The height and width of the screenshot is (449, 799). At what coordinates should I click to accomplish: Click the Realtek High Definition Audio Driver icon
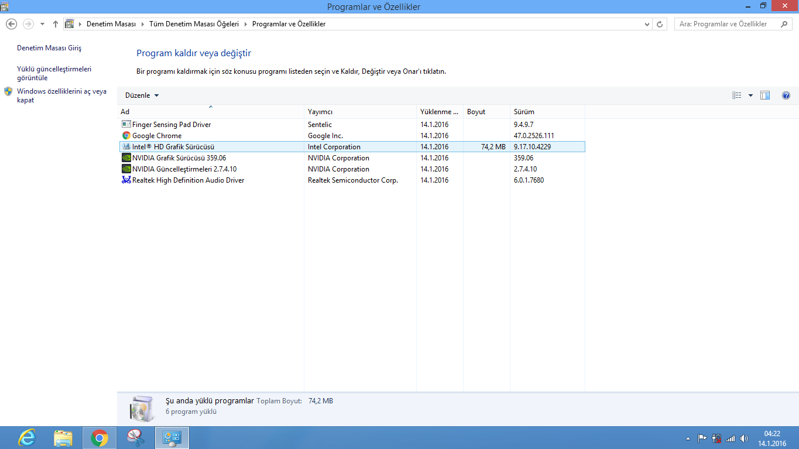(x=126, y=180)
